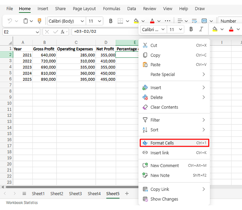The height and width of the screenshot is (210, 242).
Task: Open the Paste Special submenu
Action: [x=175, y=74]
